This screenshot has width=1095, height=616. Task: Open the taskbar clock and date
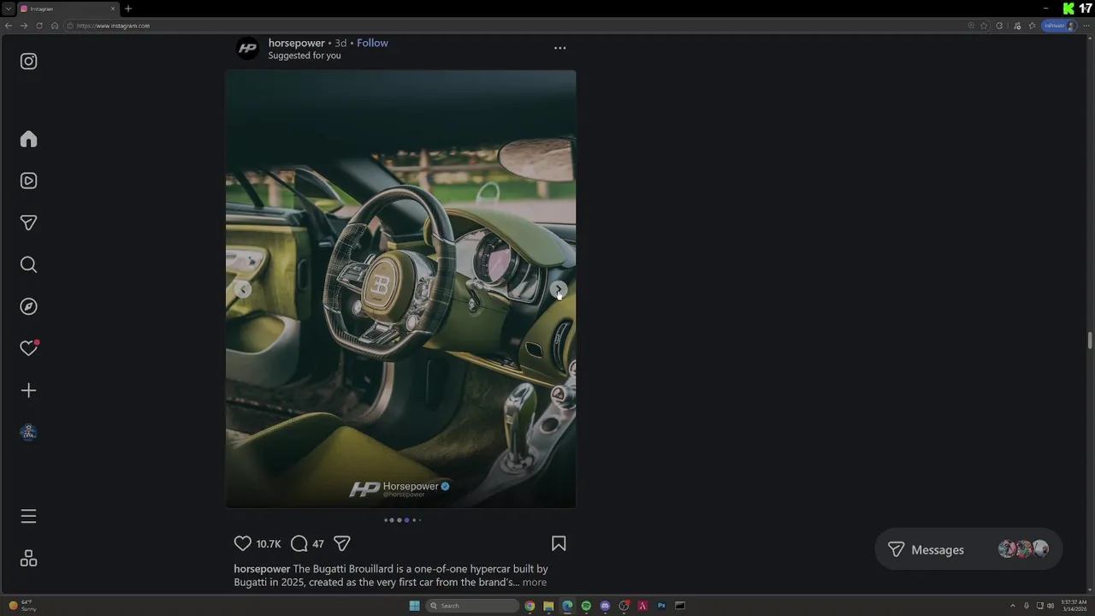point(1074,606)
